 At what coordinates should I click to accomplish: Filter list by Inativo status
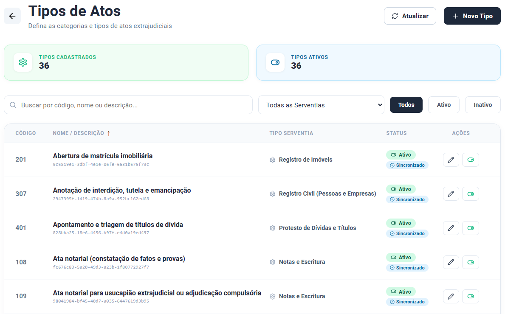pyautogui.click(x=483, y=105)
